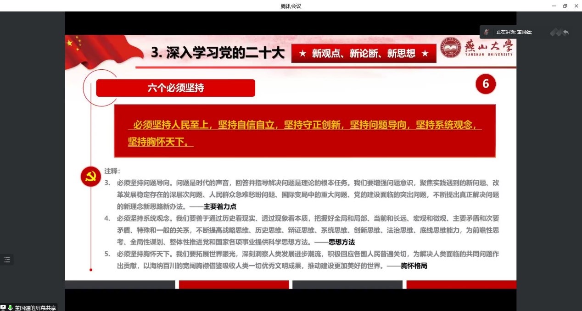Image resolution: width=582 pixels, height=311 pixels.
Task: Click the 新观点、新论断、新思想 red banner
Action: click(364, 54)
